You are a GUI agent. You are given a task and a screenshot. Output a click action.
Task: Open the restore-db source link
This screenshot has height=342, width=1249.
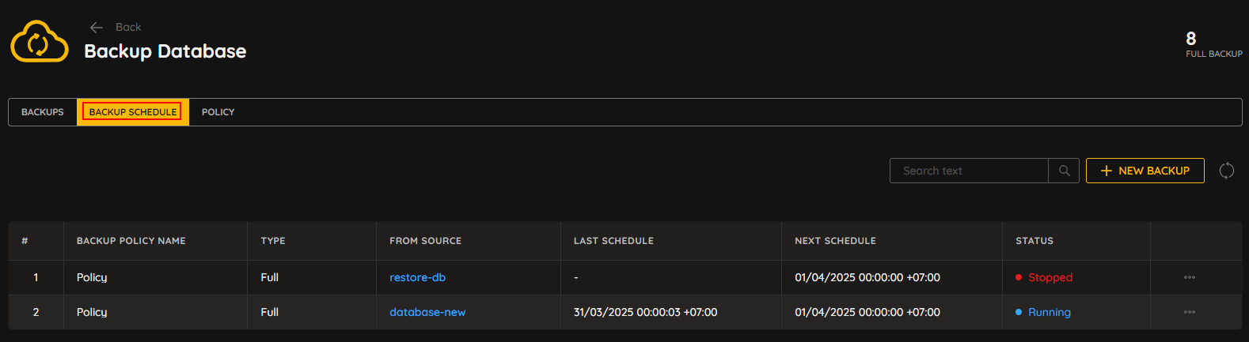coord(417,278)
